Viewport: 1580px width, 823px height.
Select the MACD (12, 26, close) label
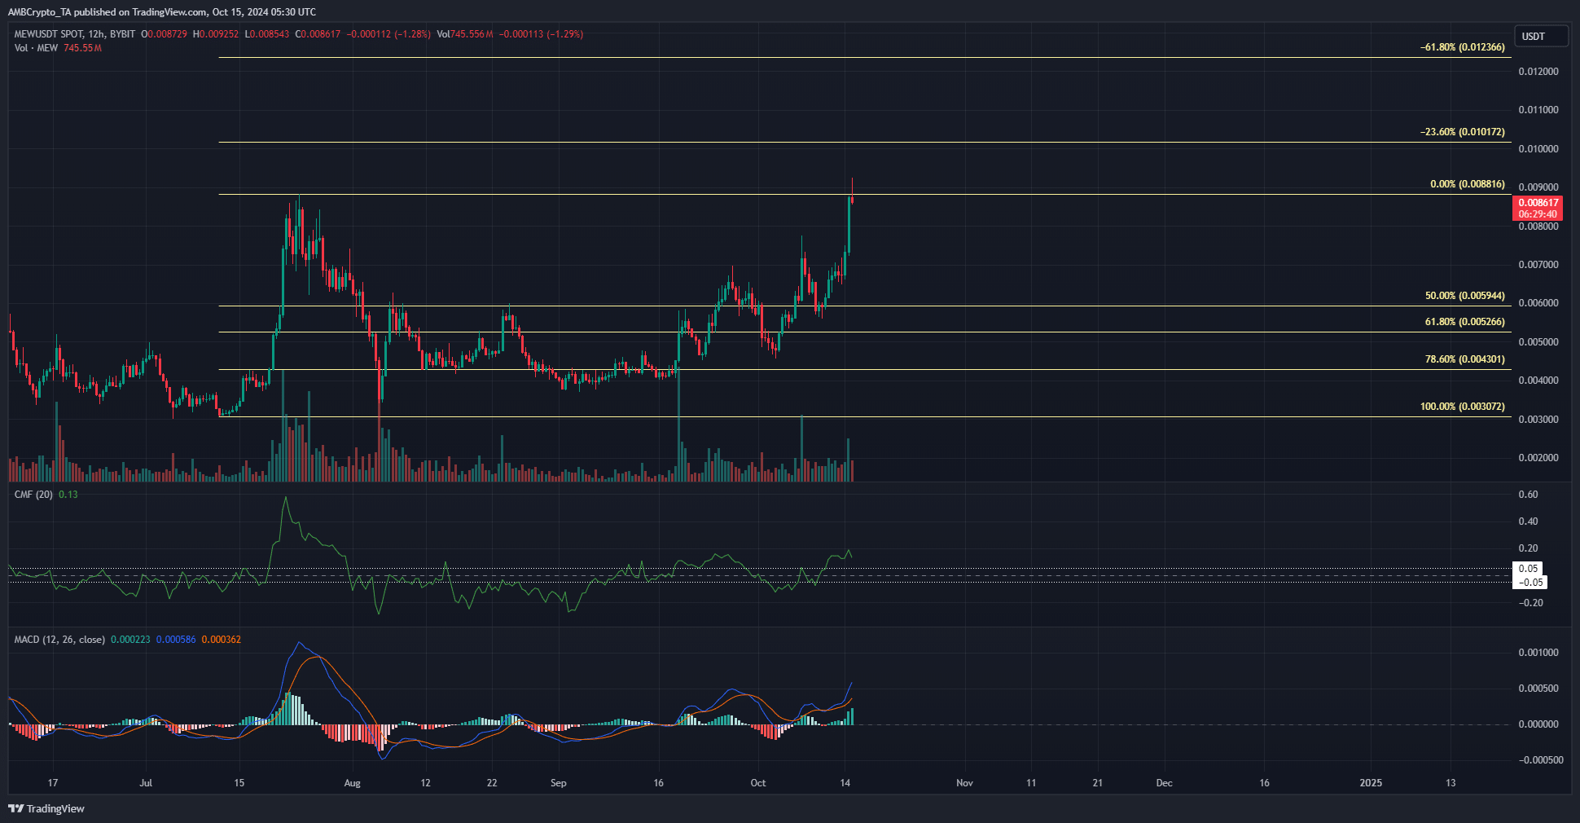click(x=59, y=640)
